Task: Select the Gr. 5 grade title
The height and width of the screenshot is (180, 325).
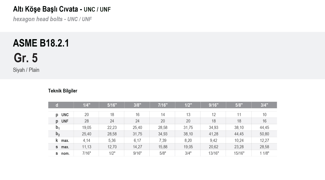Action: [x=26, y=58]
